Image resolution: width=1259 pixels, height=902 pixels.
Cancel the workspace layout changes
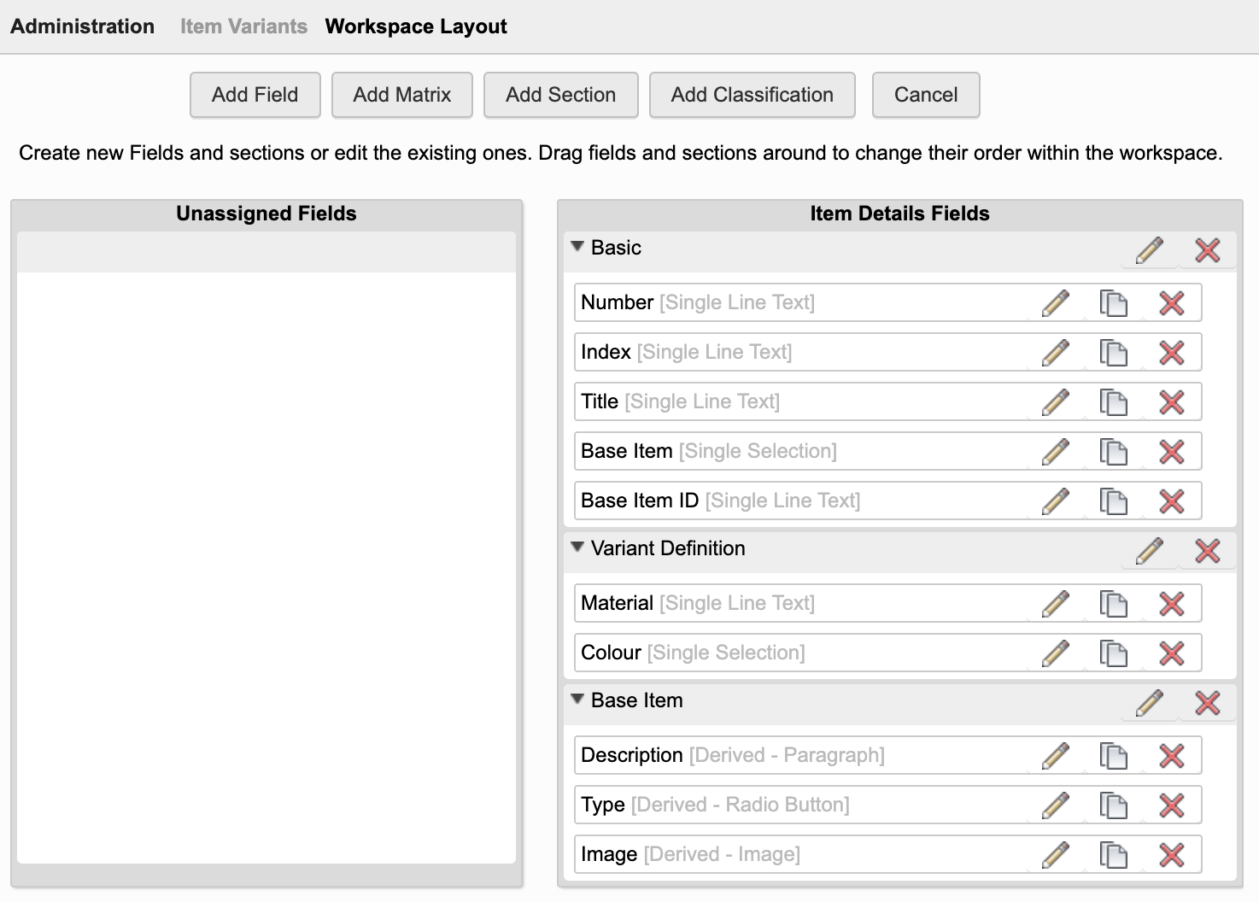point(925,95)
